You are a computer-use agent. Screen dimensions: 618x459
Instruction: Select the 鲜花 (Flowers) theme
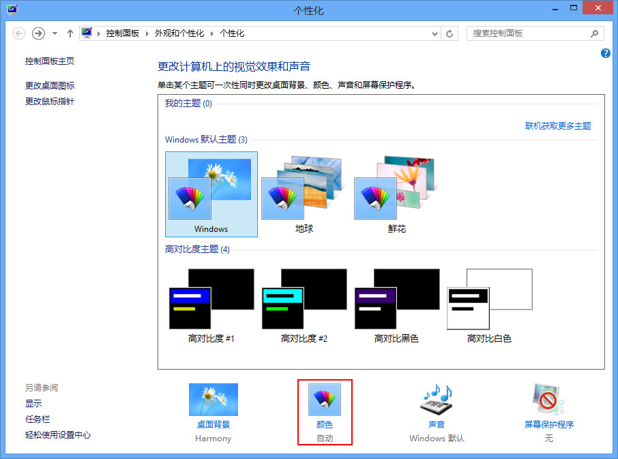[x=397, y=194]
